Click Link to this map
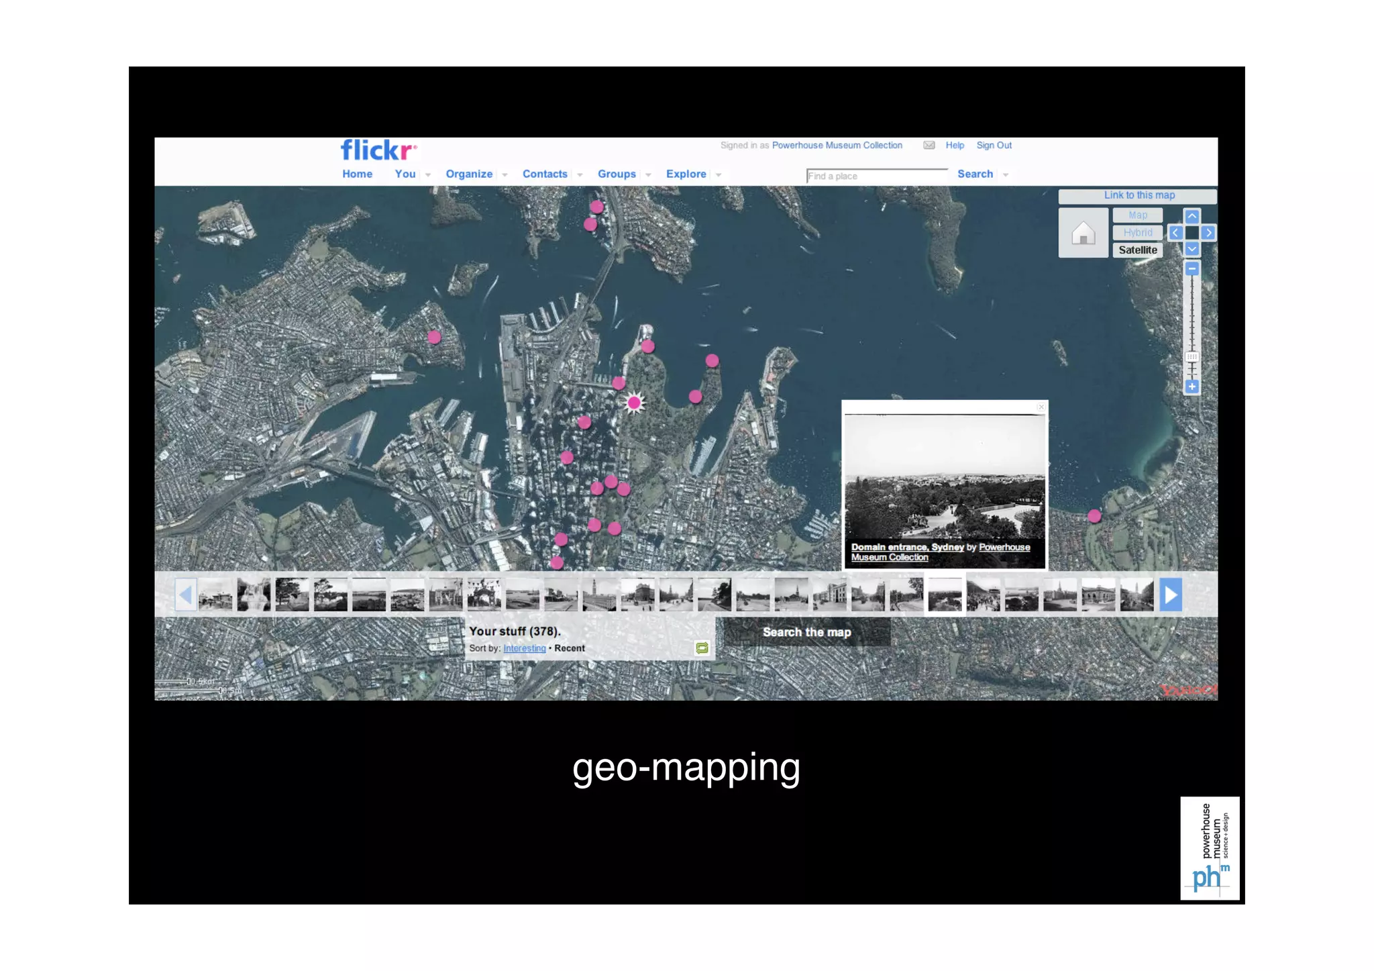Viewport: 1374px width, 971px height. 1139,195
